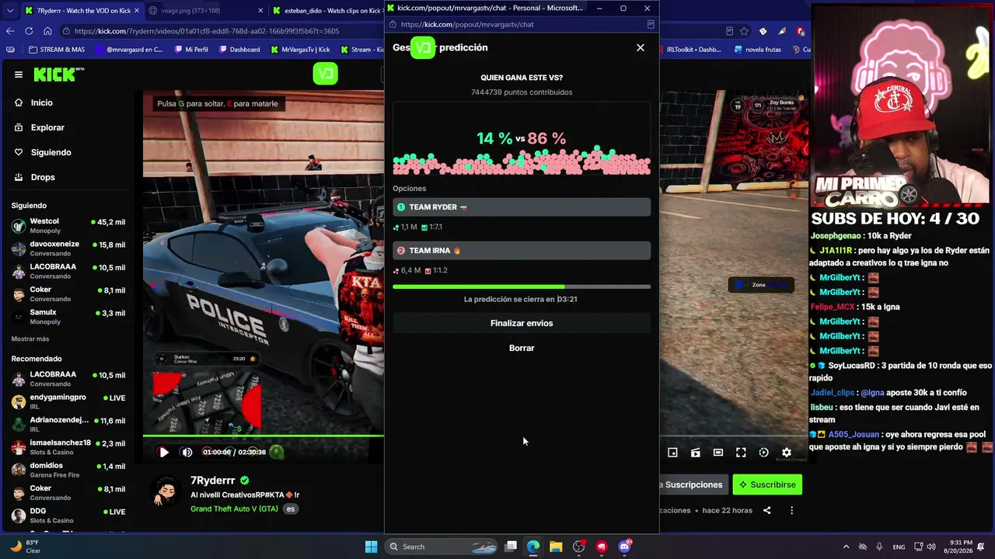Switch to the esteban_dido clips tab

click(325, 10)
